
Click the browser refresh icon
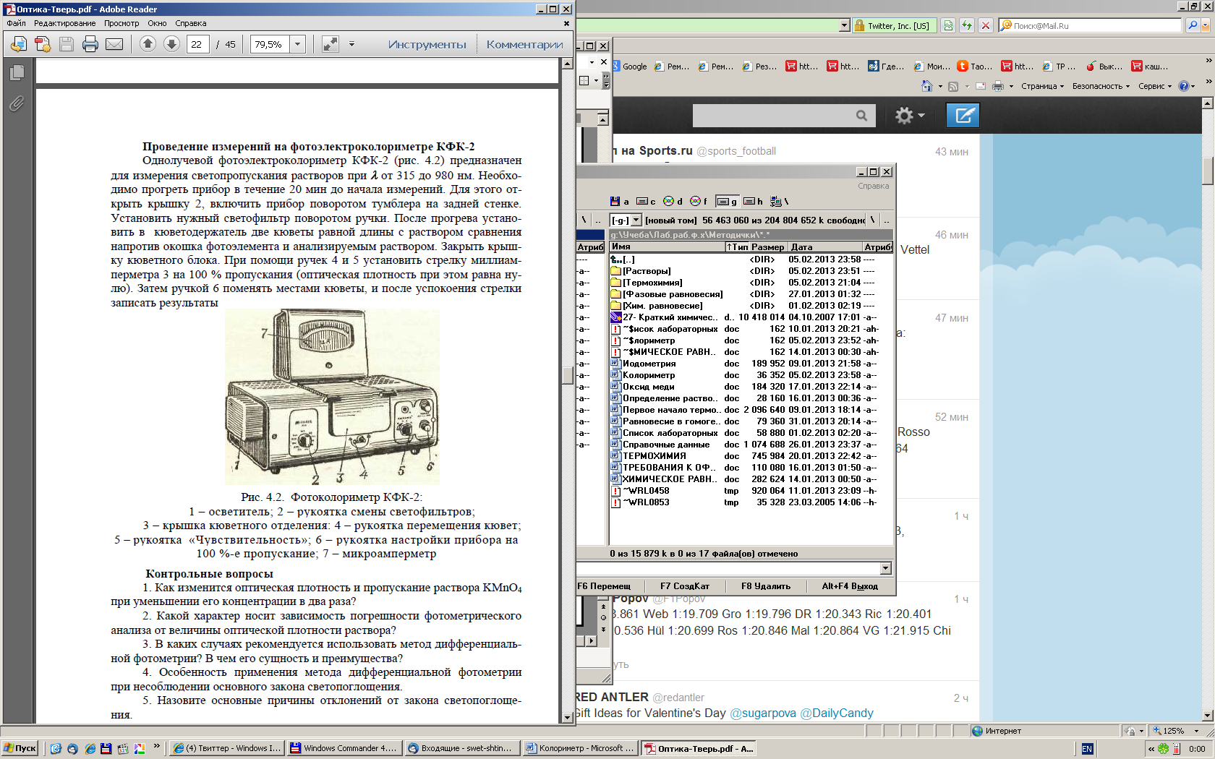tap(967, 25)
